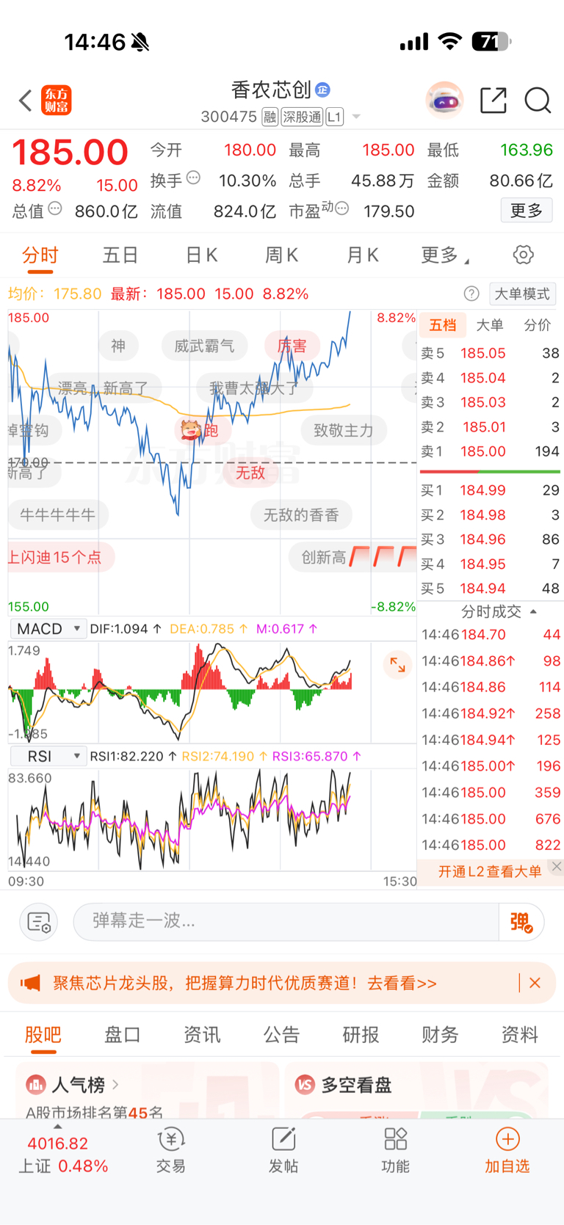Open the 东方财富 logo icon
The image size is (564, 1225).
(x=57, y=101)
